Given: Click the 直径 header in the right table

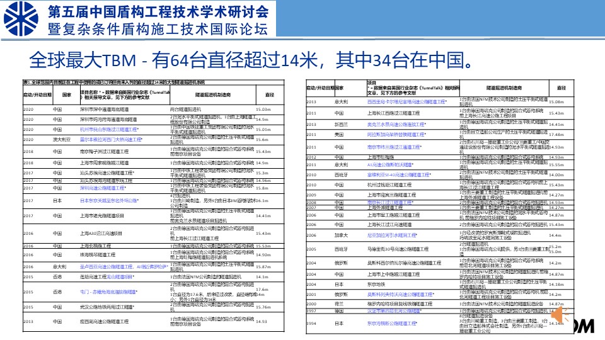Looking at the screenshot, I should point(561,88).
